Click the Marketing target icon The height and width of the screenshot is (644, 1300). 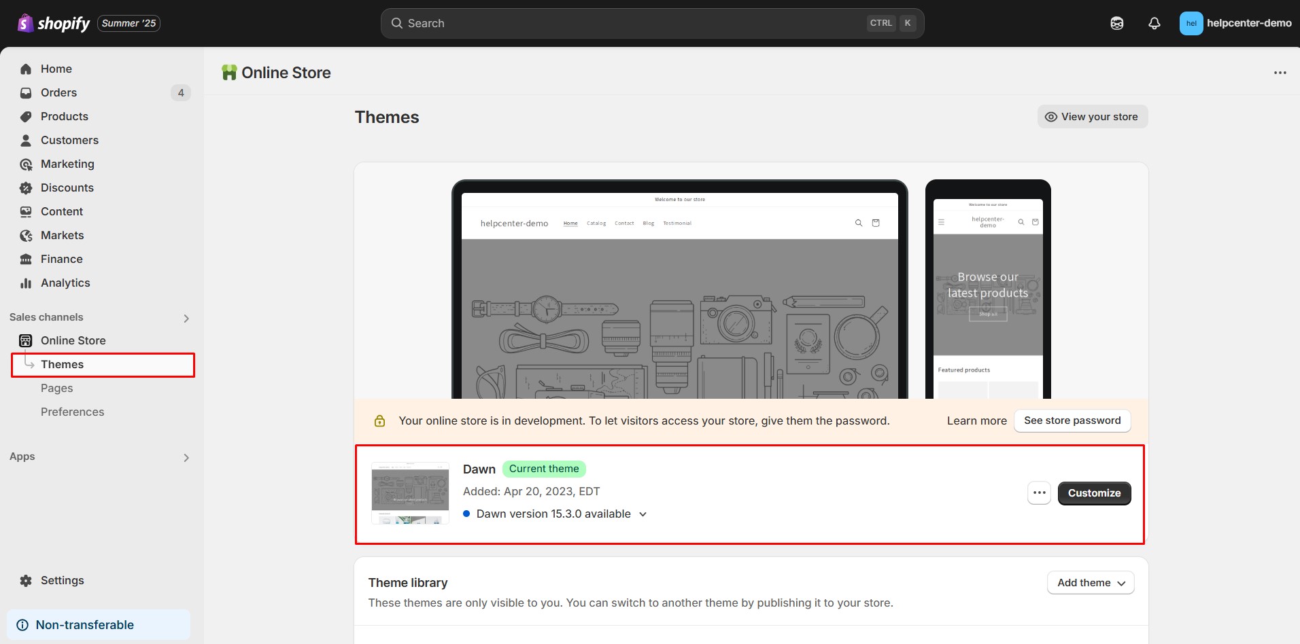click(x=26, y=164)
